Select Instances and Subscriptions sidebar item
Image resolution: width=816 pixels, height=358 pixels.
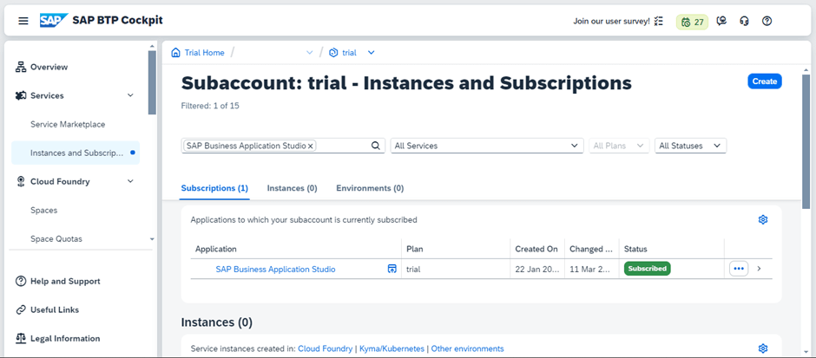[x=76, y=153]
